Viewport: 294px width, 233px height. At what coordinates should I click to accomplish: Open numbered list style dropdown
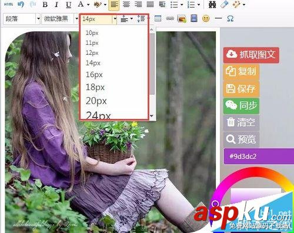point(199,5)
